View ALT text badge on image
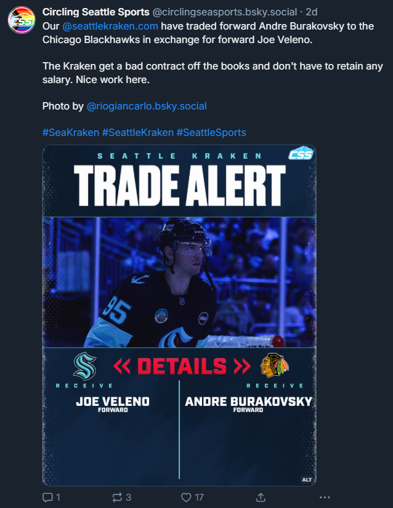 point(307,480)
